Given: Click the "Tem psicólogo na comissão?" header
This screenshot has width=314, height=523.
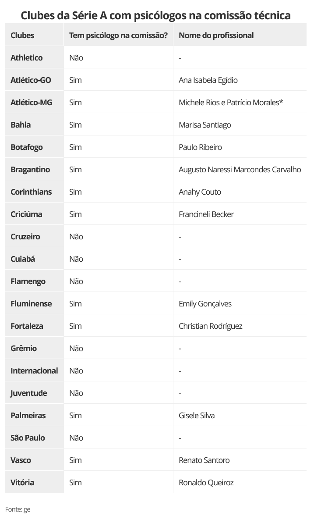Looking at the screenshot, I should (118, 36).
